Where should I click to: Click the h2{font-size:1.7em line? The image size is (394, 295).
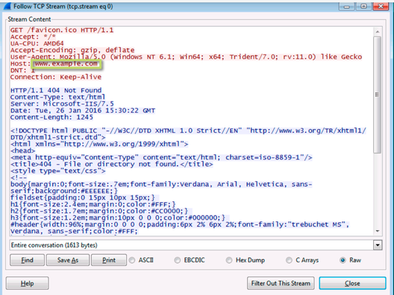[x=99, y=211]
